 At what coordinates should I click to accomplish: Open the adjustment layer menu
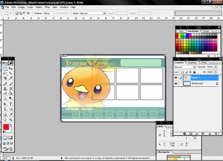tap(203, 134)
